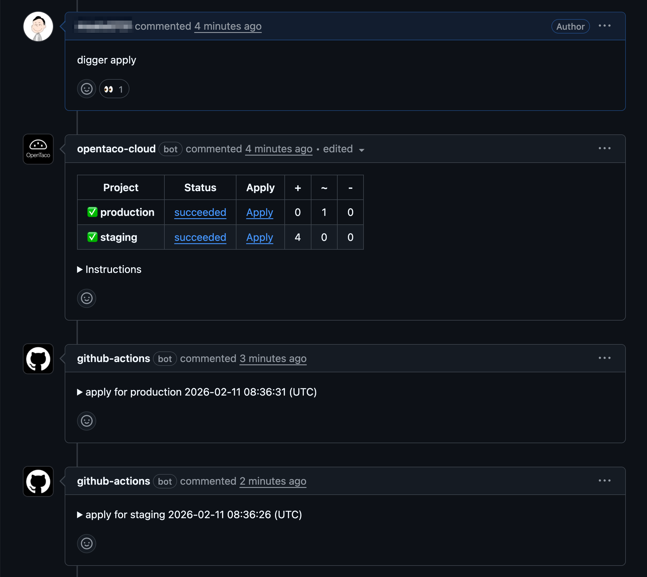Open the kebab menu on the digger apply comment
647x577 pixels.
coord(604,26)
